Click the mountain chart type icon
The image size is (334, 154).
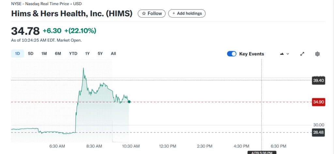tap(282, 54)
